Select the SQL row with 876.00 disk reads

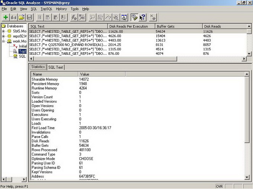point(138,53)
